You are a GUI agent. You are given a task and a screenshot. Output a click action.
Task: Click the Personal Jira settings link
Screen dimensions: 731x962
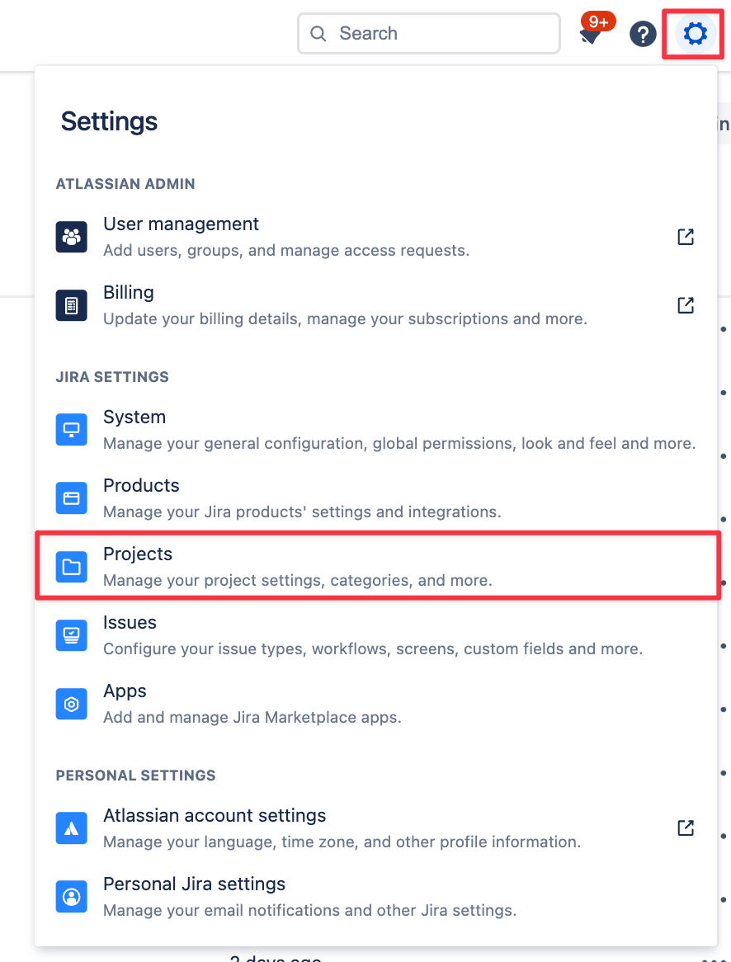point(194,884)
